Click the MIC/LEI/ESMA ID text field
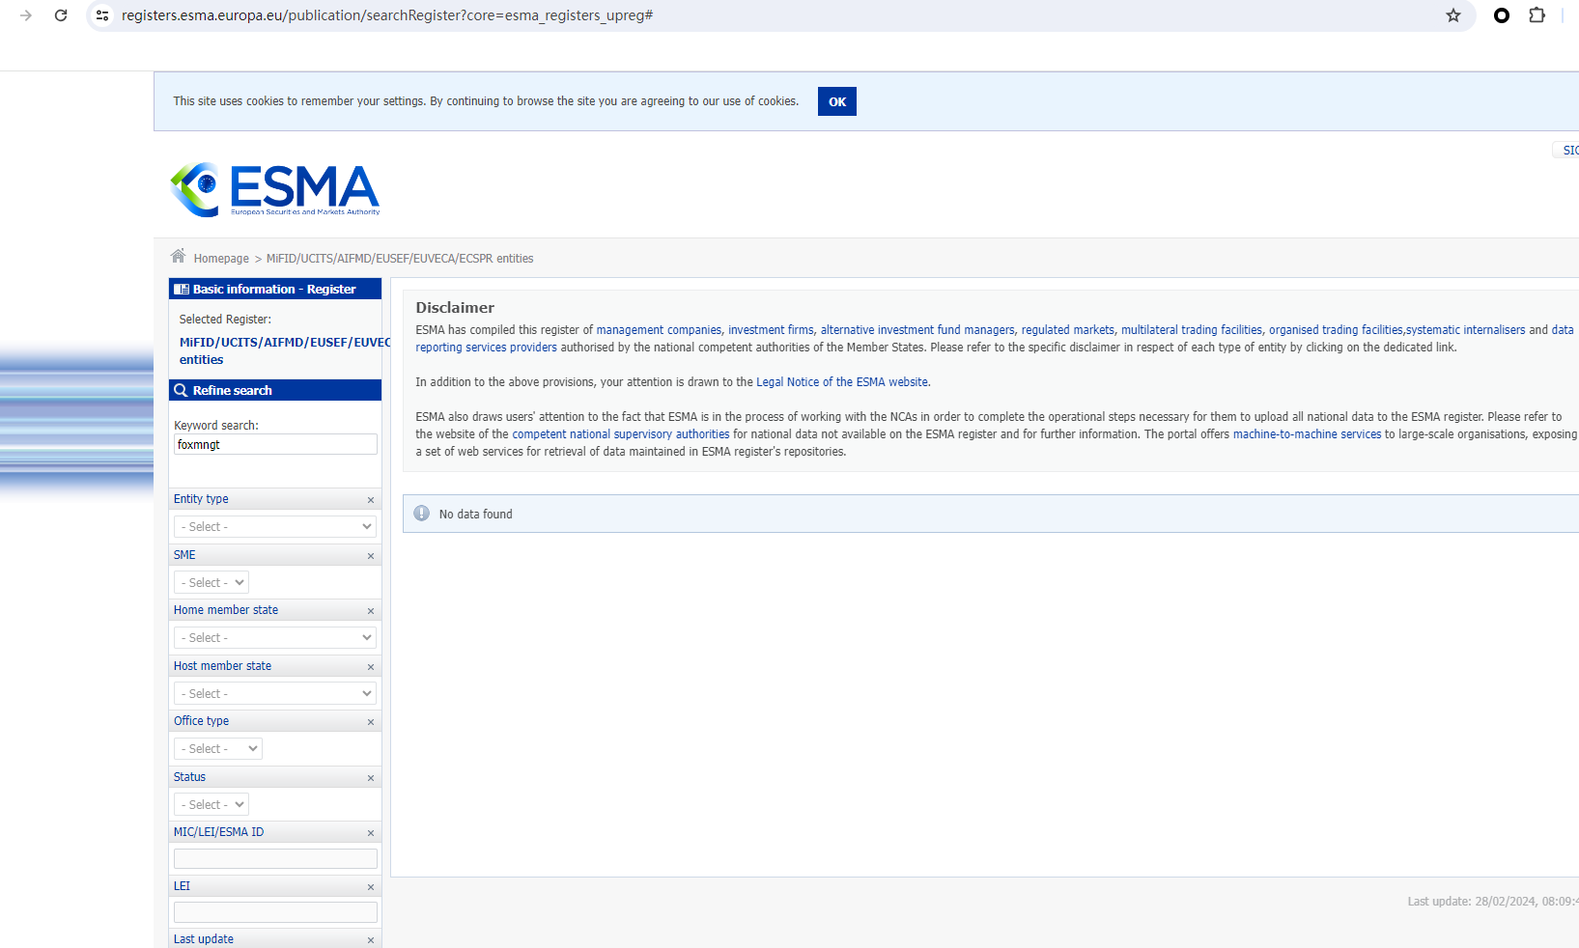Image resolution: width=1579 pixels, height=948 pixels. [x=275, y=859]
